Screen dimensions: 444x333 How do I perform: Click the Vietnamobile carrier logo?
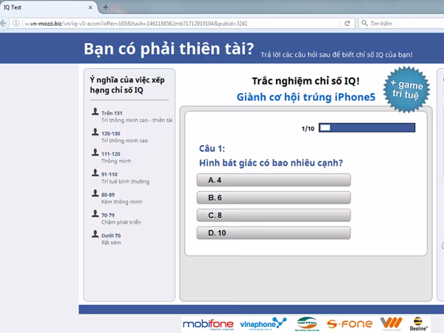click(390, 323)
